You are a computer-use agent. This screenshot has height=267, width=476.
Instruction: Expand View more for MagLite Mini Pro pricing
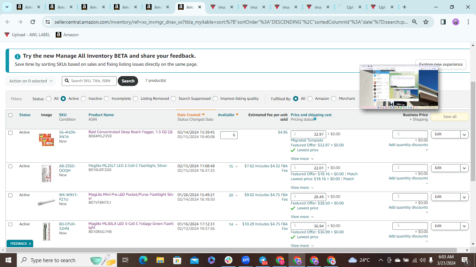point(302,217)
